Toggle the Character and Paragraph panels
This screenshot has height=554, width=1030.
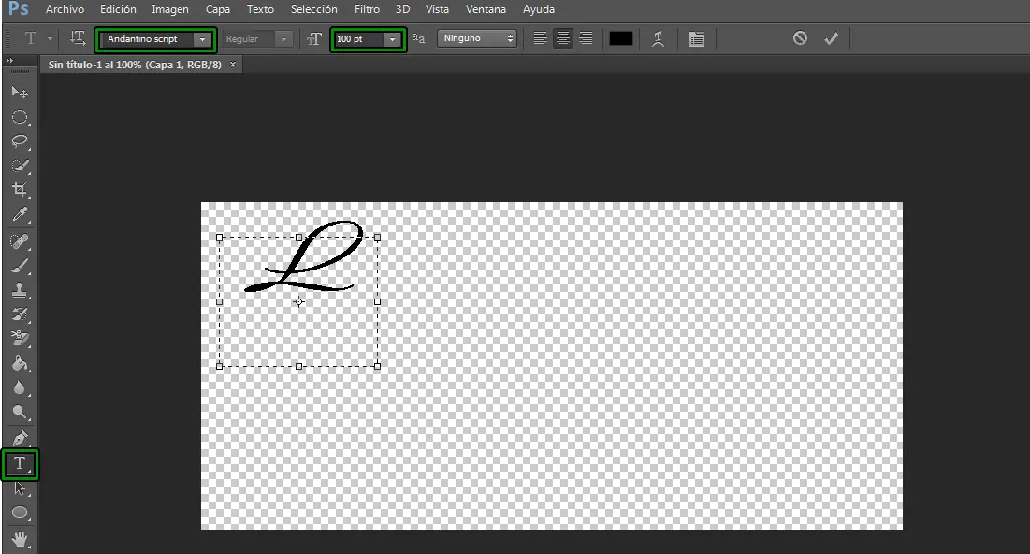click(x=696, y=38)
